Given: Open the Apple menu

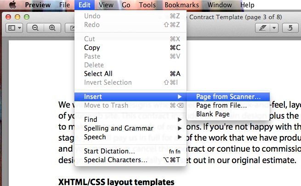Looking at the screenshot, I should (x=13, y=5).
